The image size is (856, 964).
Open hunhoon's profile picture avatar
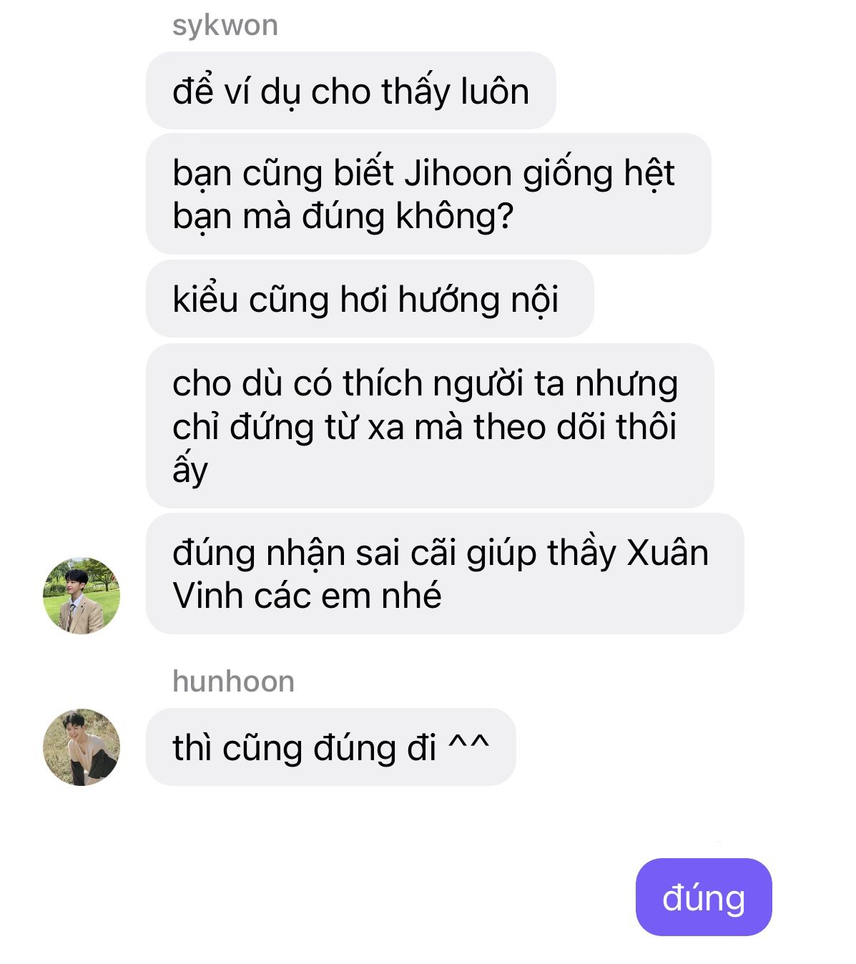click(82, 747)
